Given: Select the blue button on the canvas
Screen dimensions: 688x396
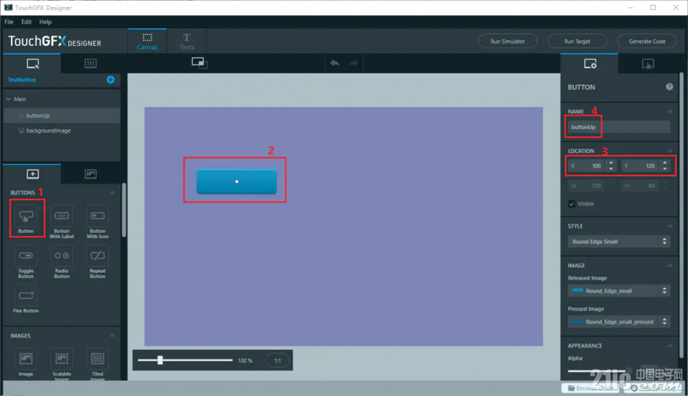Looking at the screenshot, I should coord(237,181).
